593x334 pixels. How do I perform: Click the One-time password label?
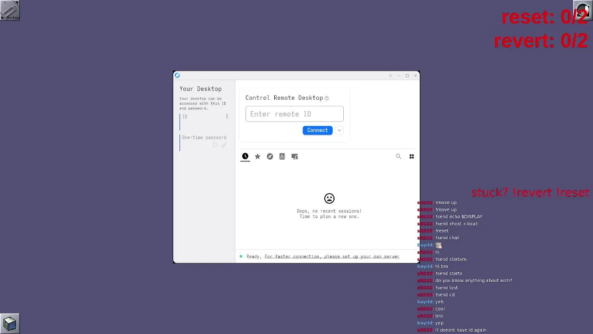coord(204,137)
